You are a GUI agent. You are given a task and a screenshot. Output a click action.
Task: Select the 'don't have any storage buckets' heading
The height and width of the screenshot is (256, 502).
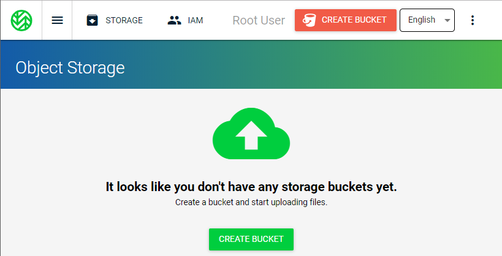tap(251, 187)
